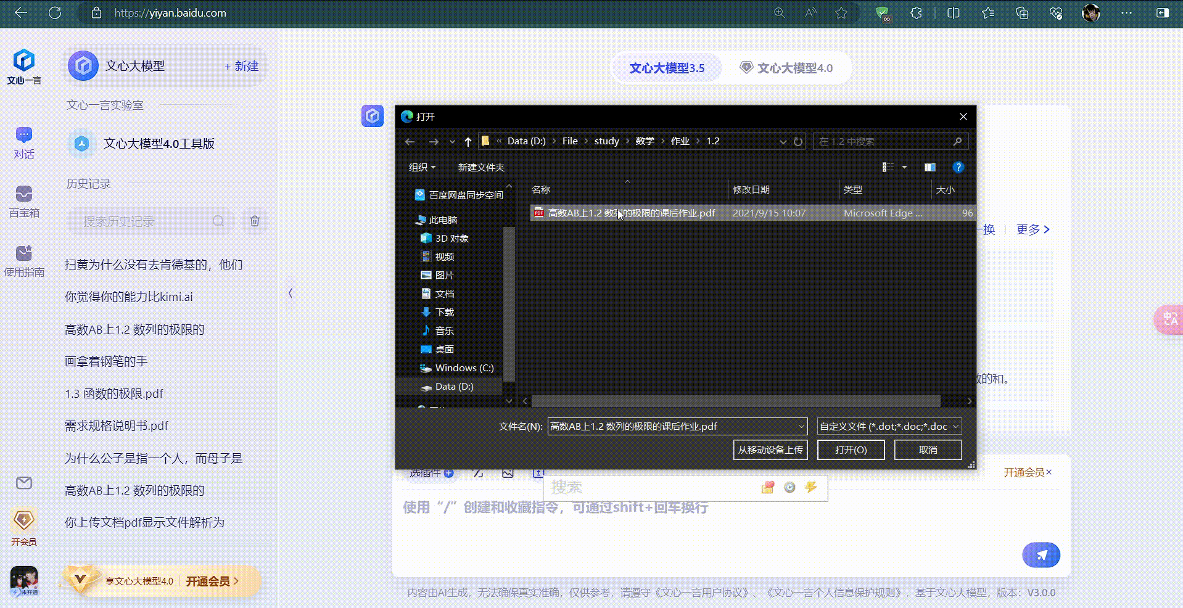Click the 搜索历史记录 search field
This screenshot has height=608, width=1183.
(146, 221)
